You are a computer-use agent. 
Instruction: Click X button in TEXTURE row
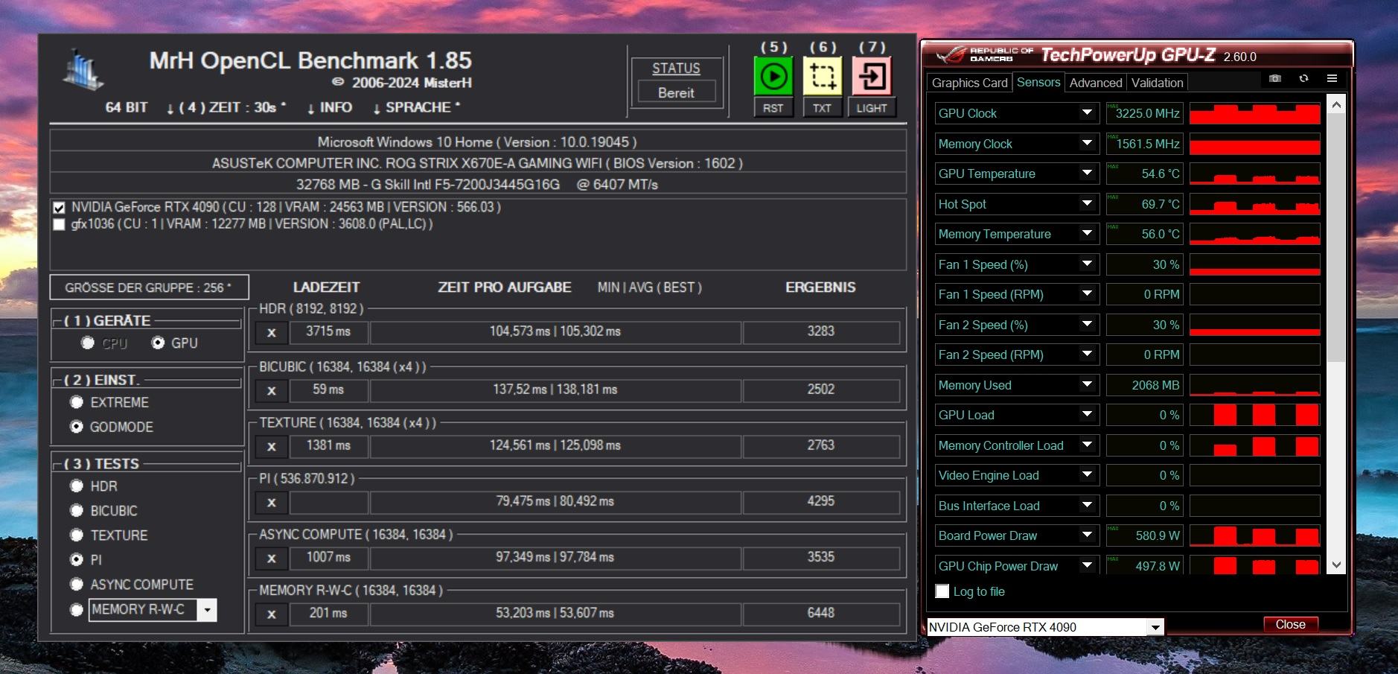coord(272,446)
